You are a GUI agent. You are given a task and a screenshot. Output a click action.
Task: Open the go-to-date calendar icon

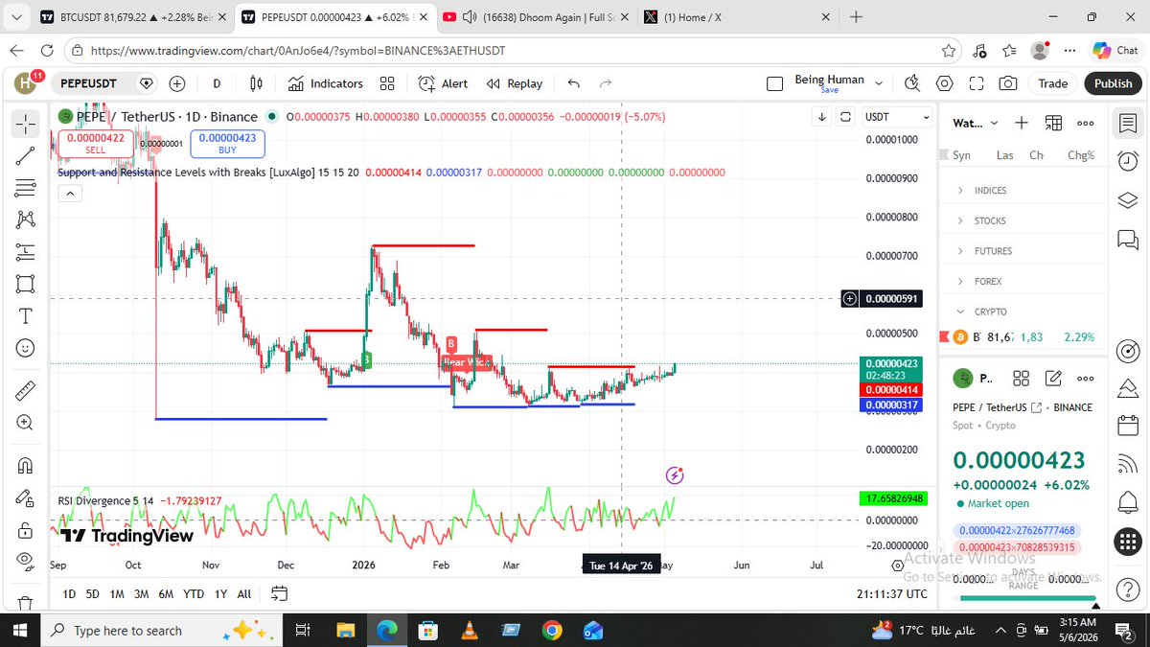click(280, 594)
